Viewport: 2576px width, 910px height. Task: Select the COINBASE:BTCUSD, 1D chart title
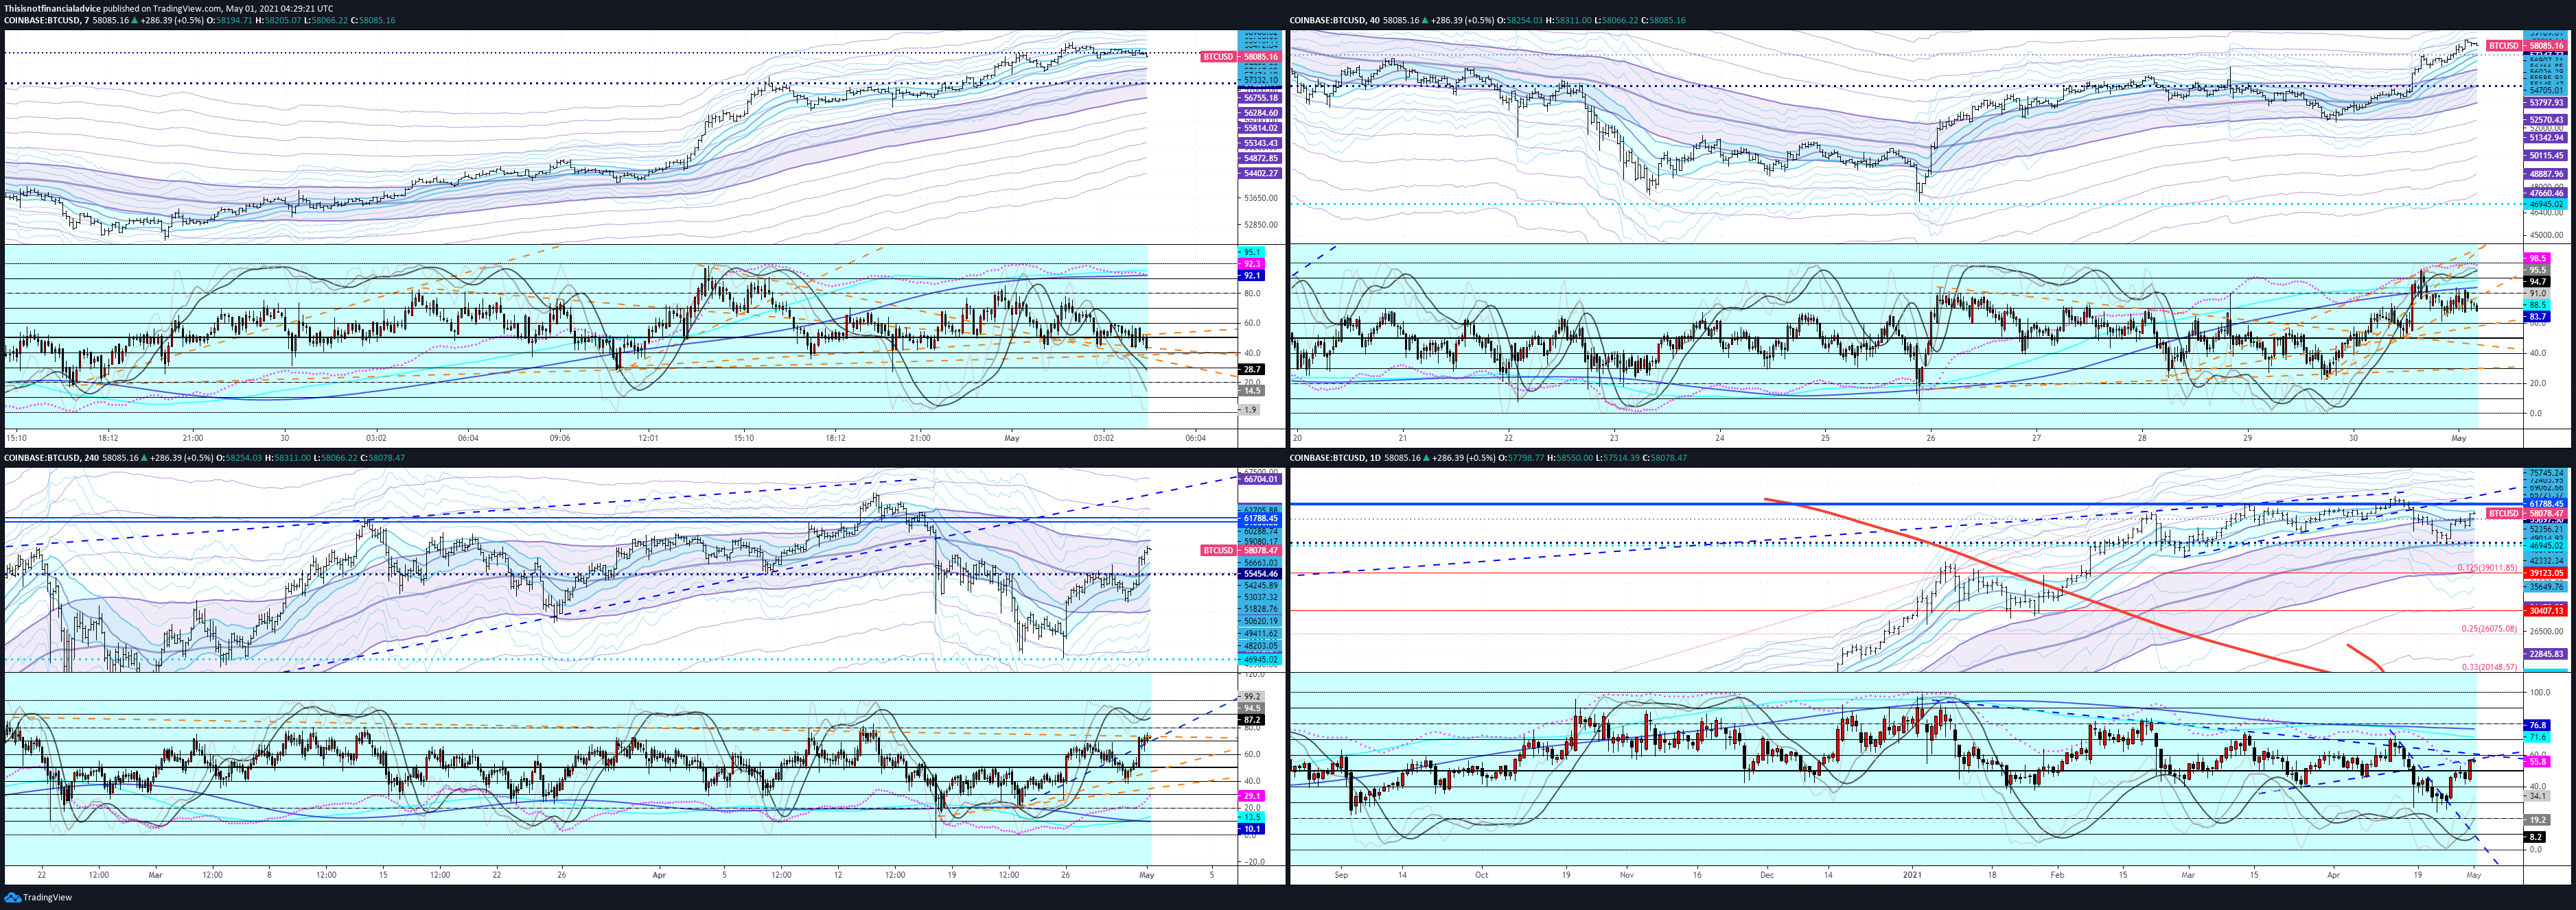pyautogui.click(x=1336, y=457)
